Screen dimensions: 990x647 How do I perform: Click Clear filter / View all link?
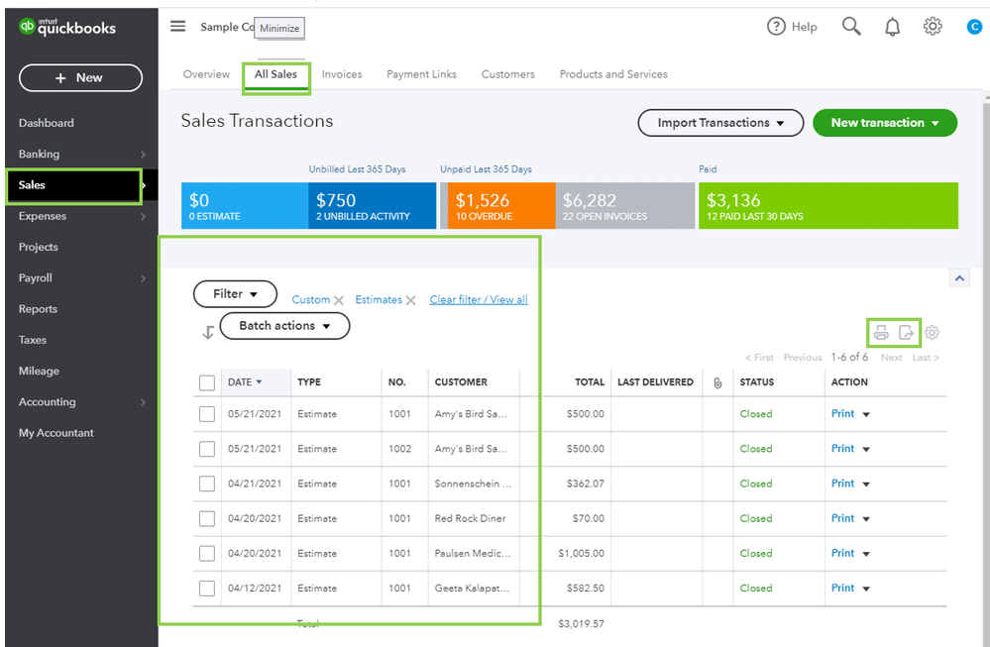479,300
